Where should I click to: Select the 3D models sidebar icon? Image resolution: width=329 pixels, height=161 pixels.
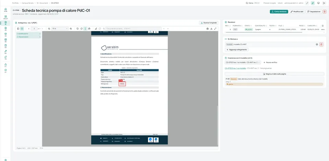pos(5,34)
